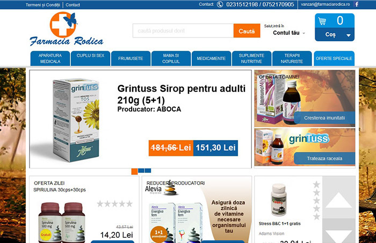Open Termeni și Condiții link
The height and width of the screenshot is (243, 376).
43,5
